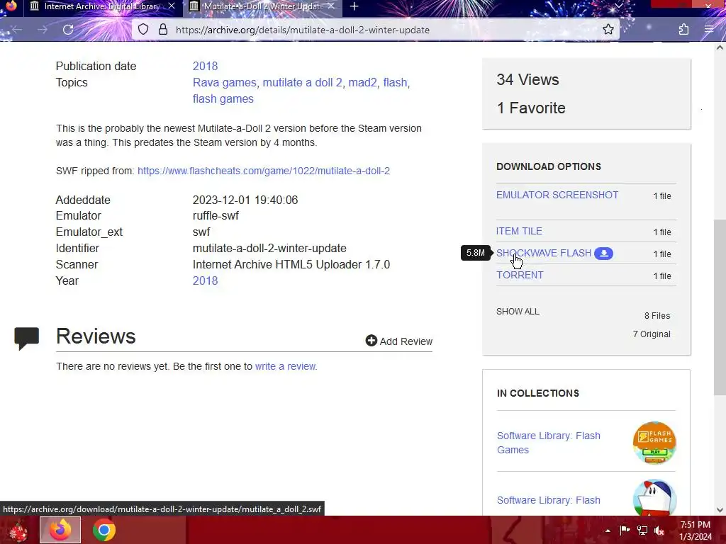The height and width of the screenshot is (544, 726).
Task: Click the Homestar Flash collection thumbnail
Action: [x=654, y=498]
